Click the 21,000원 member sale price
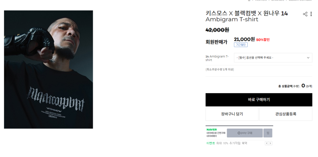This screenshot has height=157, width=318. pyautogui.click(x=244, y=39)
